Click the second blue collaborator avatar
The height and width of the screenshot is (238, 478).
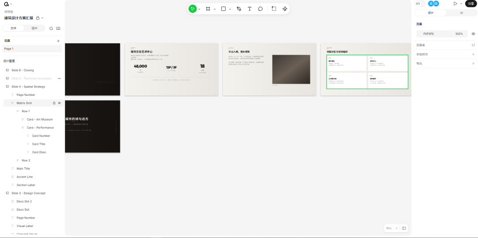pyautogui.click(x=436, y=4)
